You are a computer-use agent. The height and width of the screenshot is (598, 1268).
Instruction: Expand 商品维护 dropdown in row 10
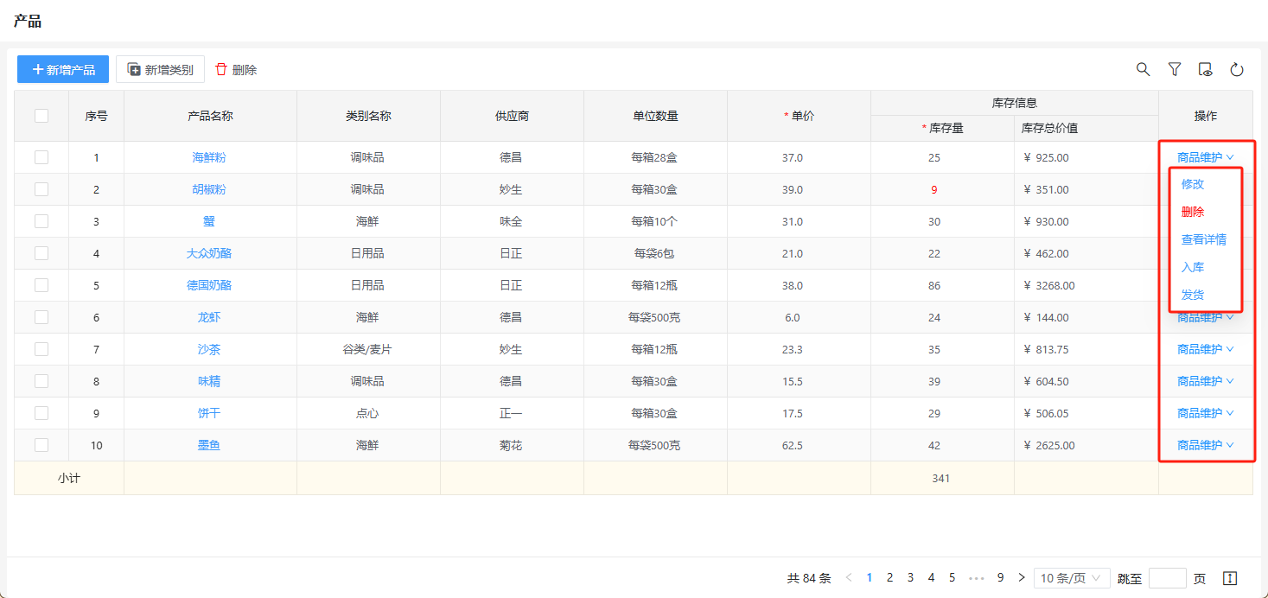coord(1205,445)
